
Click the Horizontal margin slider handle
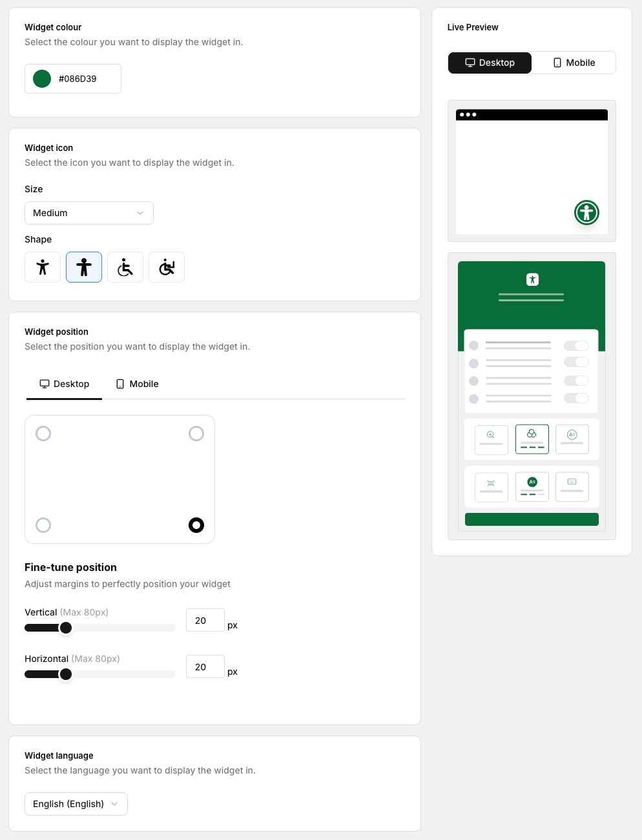(66, 674)
